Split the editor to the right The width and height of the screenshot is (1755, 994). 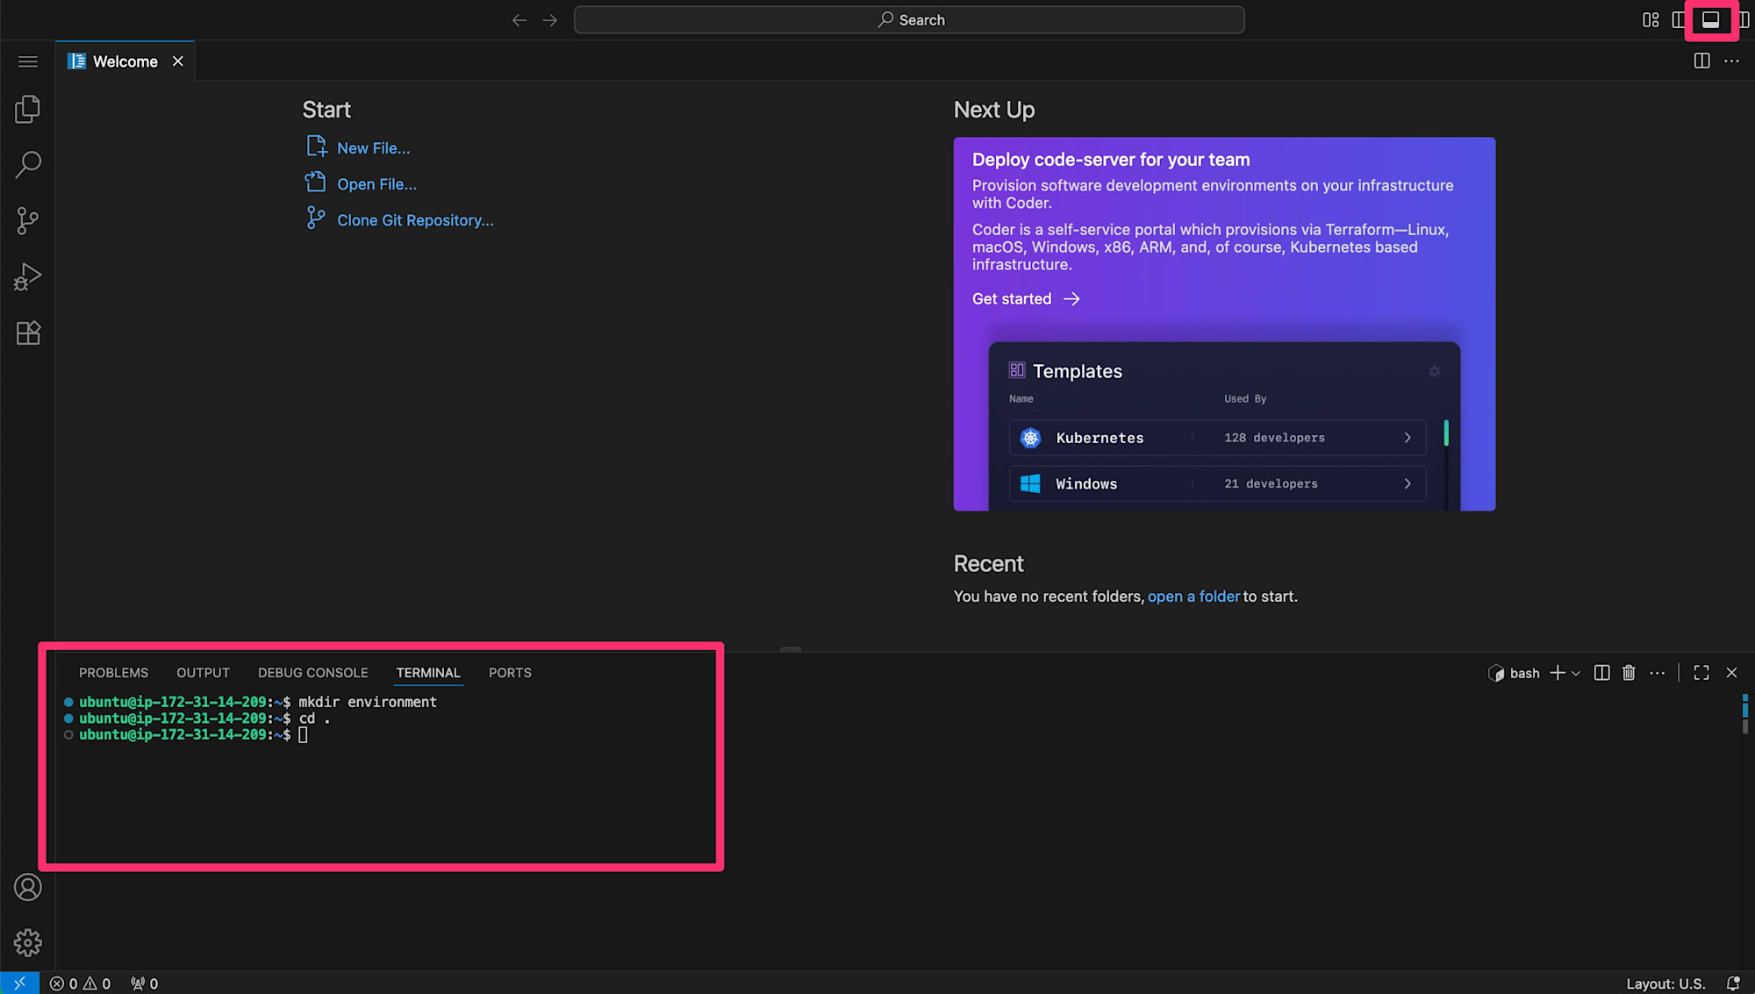[1701, 61]
